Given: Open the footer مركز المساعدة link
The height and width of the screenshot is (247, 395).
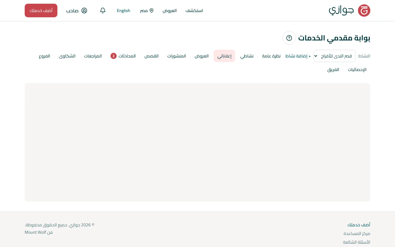Looking at the screenshot, I should (357, 233).
